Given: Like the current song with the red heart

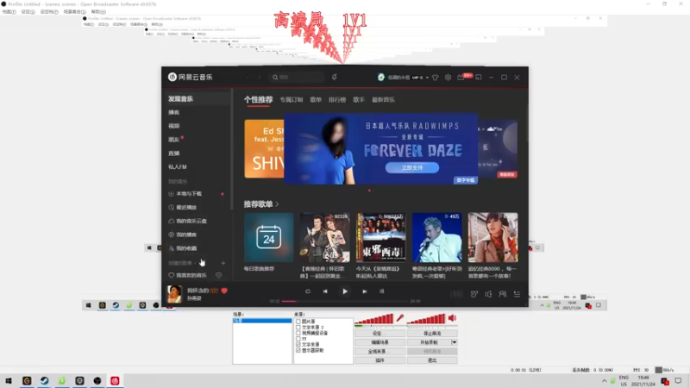Looking at the screenshot, I should tap(224, 291).
